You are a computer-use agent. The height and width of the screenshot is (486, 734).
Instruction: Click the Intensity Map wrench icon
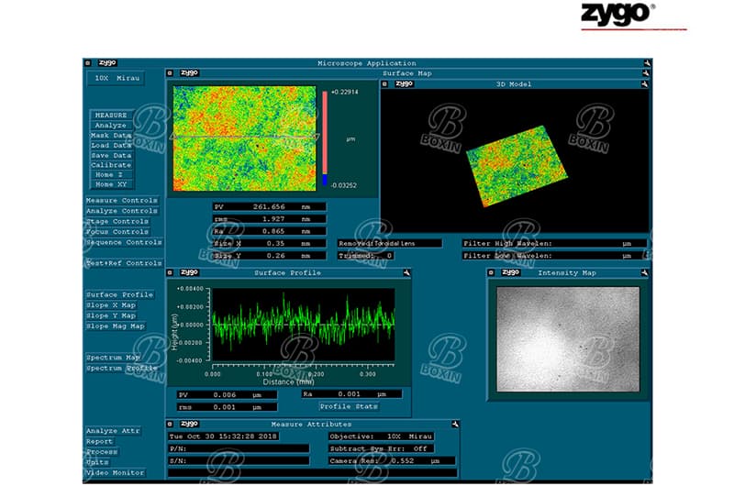(645, 272)
